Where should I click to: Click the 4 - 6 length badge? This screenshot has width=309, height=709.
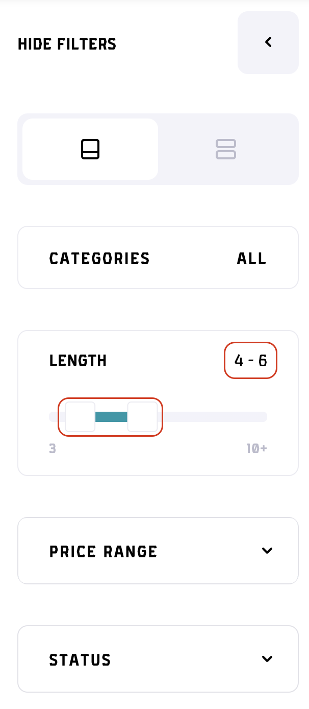pyautogui.click(x=250, y=360)
